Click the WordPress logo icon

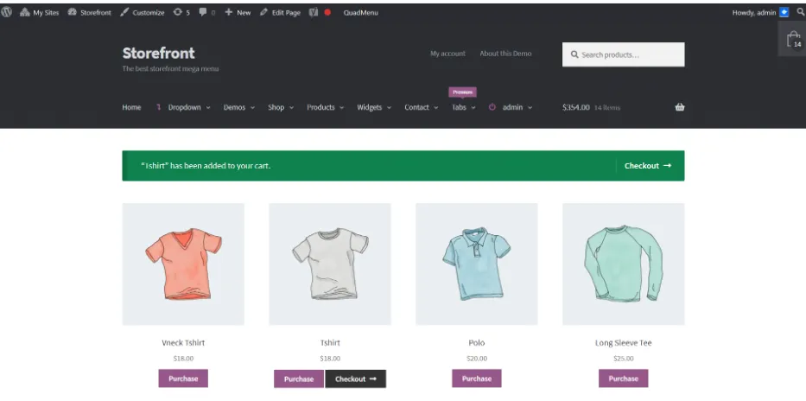coord(6,12)
